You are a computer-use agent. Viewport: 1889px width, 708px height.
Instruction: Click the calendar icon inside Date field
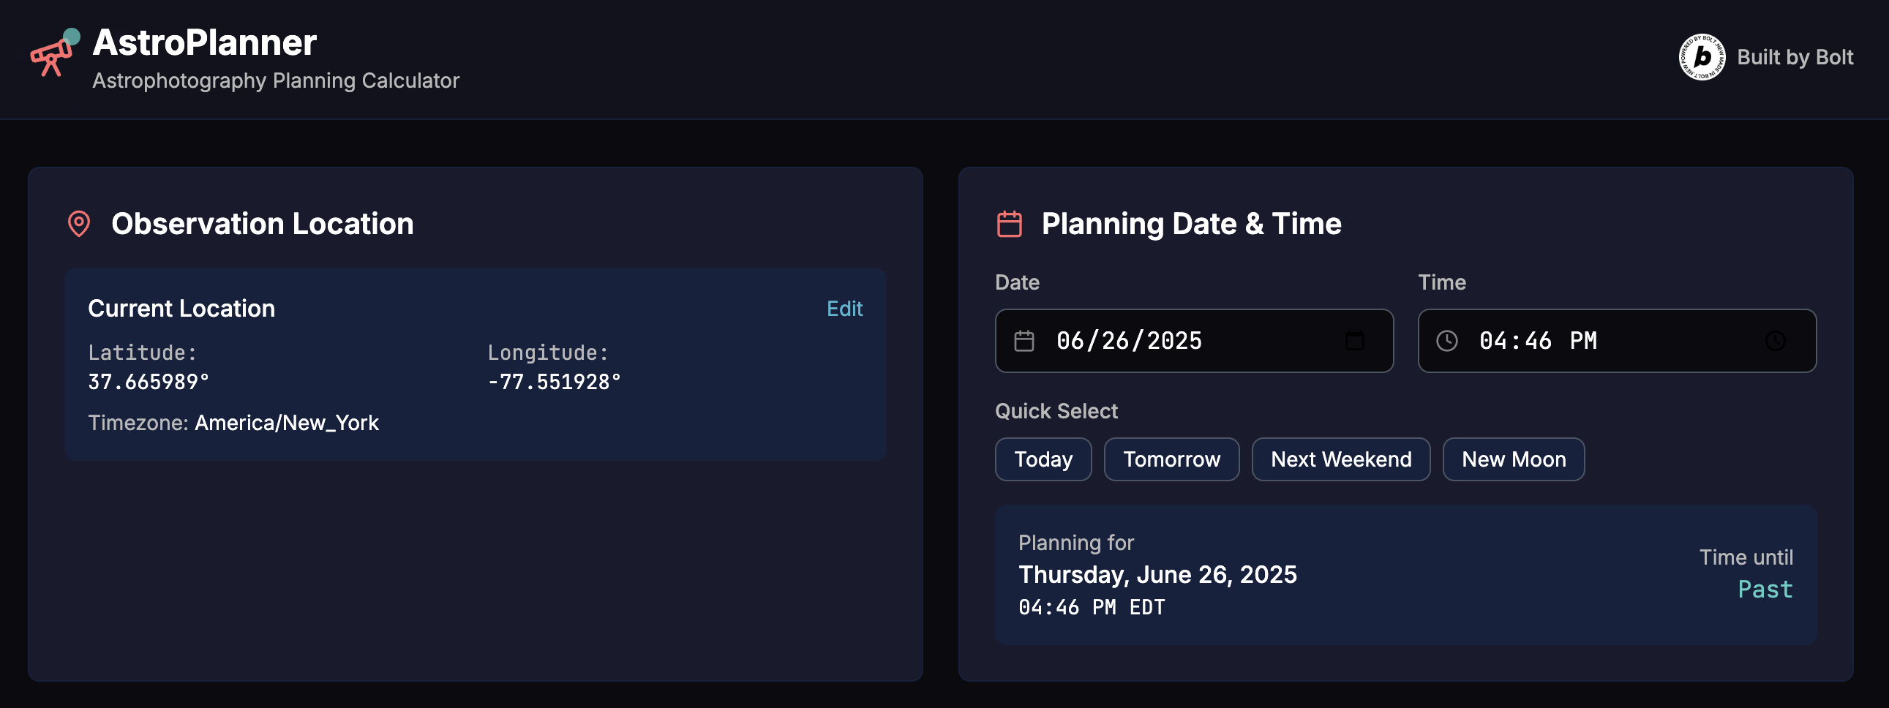coord(1024,341)
